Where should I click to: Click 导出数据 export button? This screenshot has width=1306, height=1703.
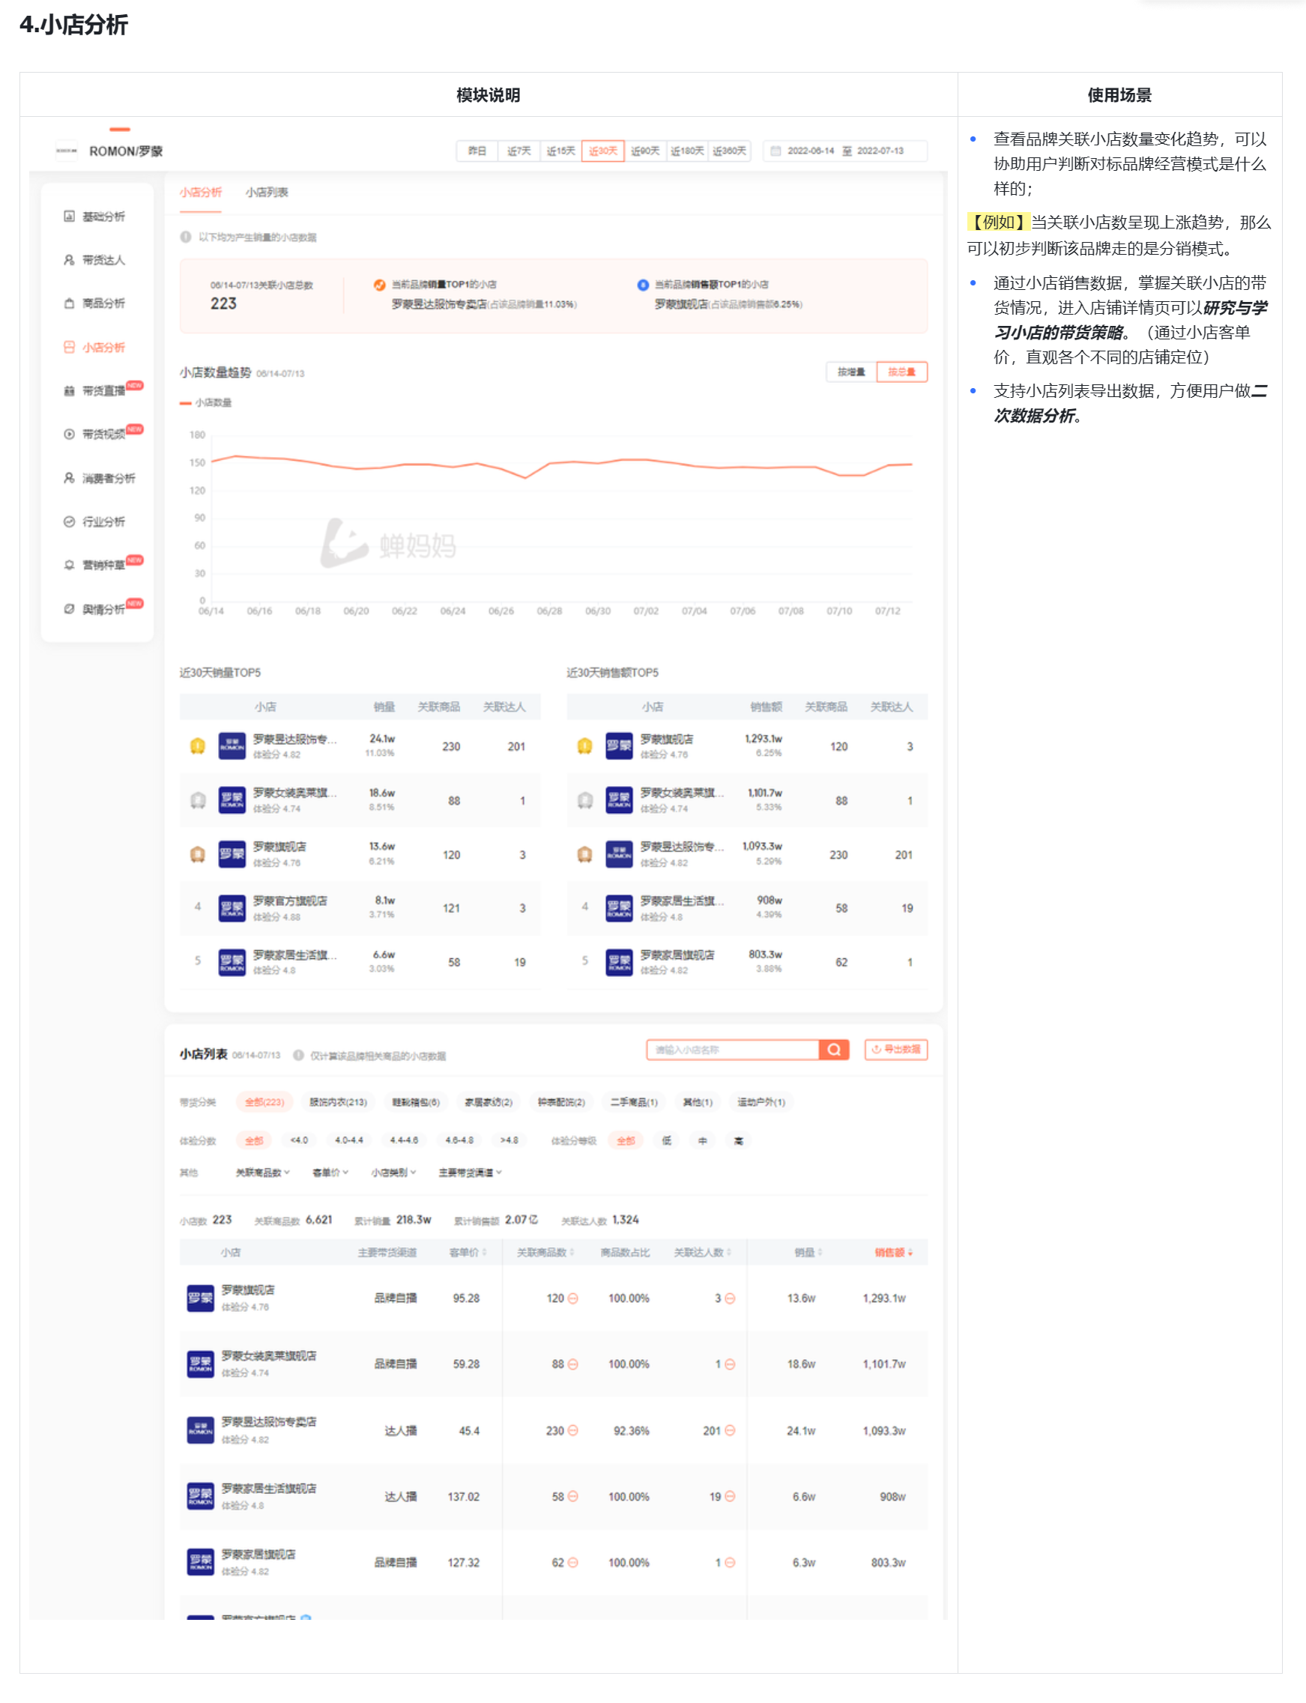tap(895, 1050)
